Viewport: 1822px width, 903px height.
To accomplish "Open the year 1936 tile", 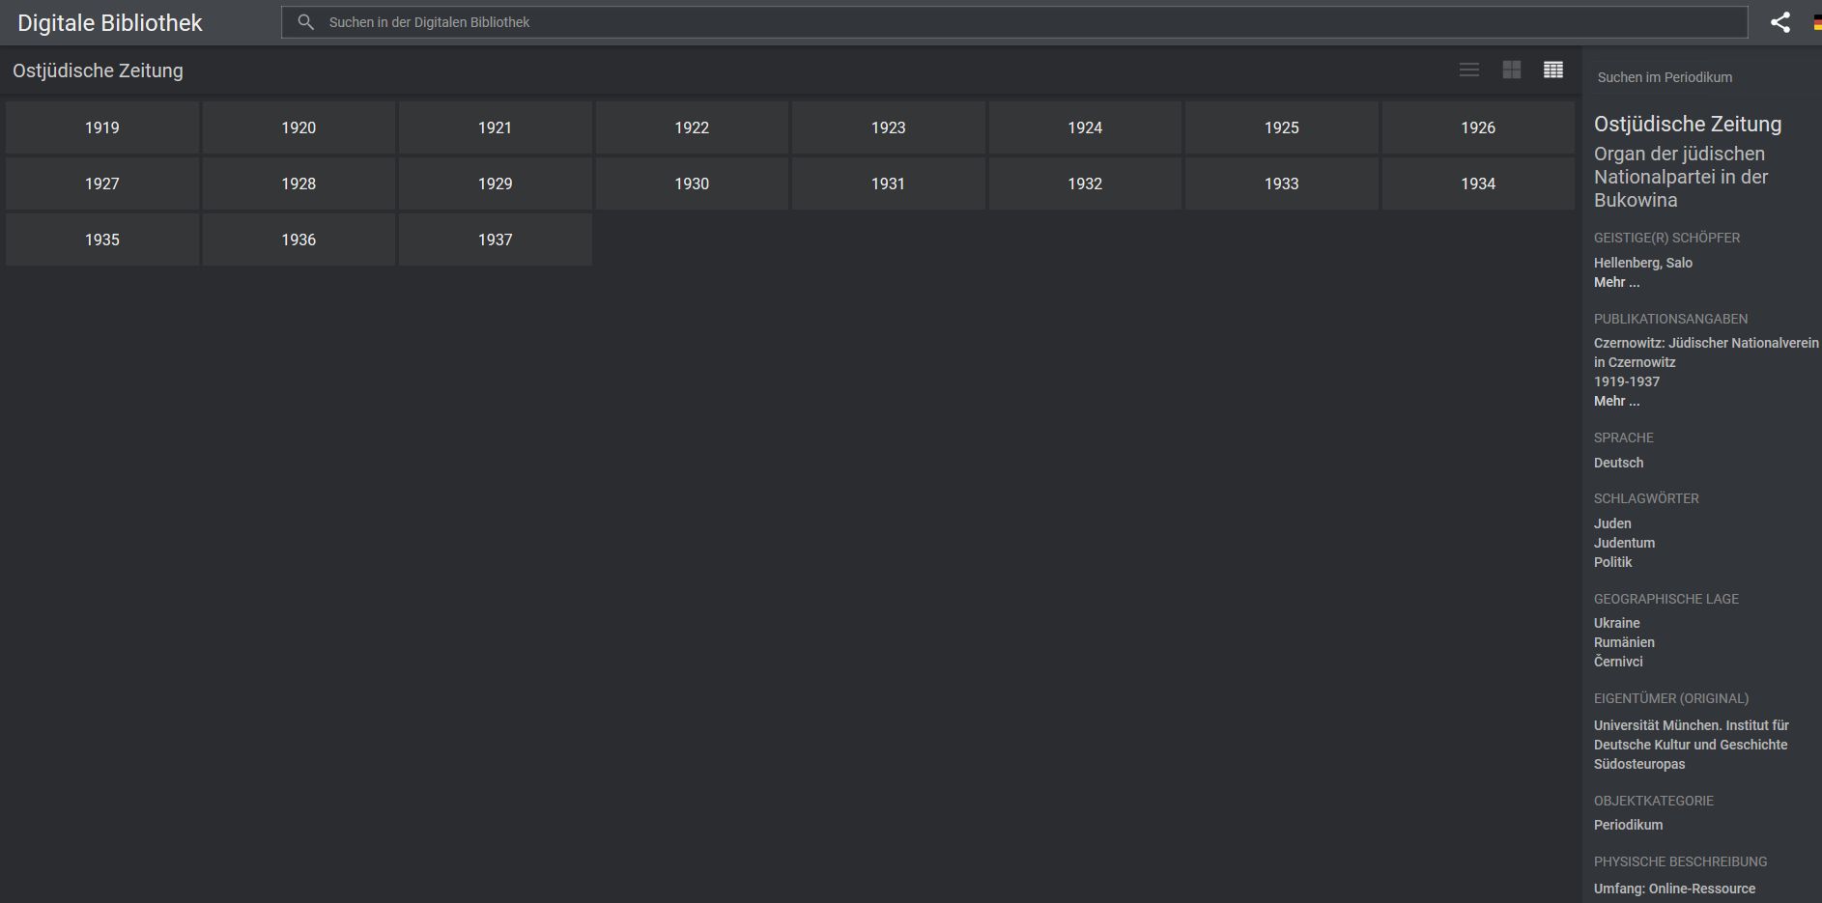I will 299,240.
